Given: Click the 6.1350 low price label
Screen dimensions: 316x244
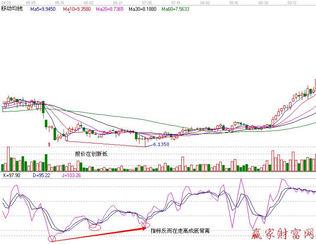Looking at the screenshot, I should click(161, 144).
